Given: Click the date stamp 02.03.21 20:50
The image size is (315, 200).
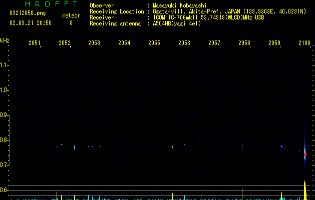Looking at the screenshot, I should pyautogui.click(x=31, y=23).
